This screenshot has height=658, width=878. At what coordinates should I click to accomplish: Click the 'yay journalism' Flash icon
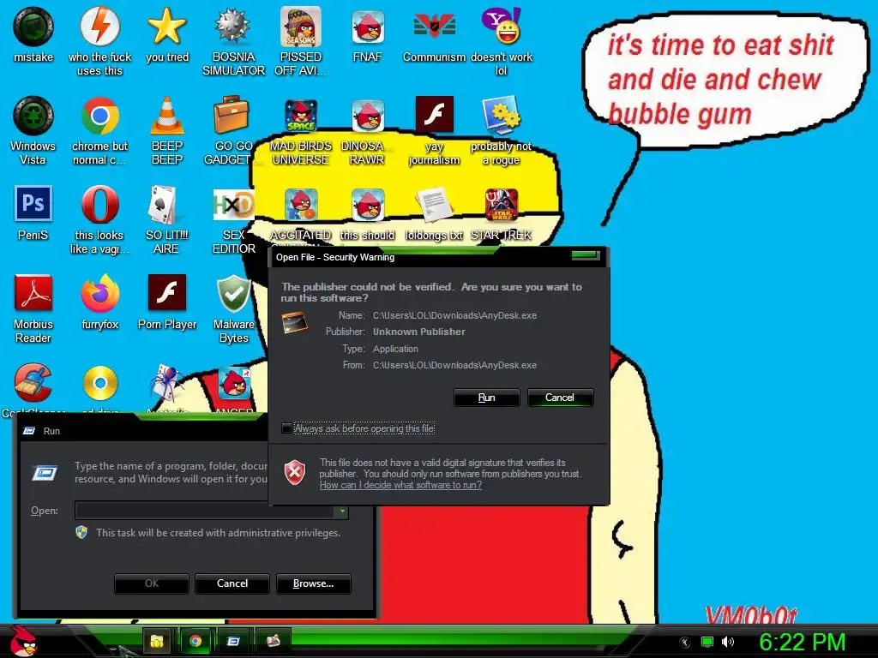[434, 114]
